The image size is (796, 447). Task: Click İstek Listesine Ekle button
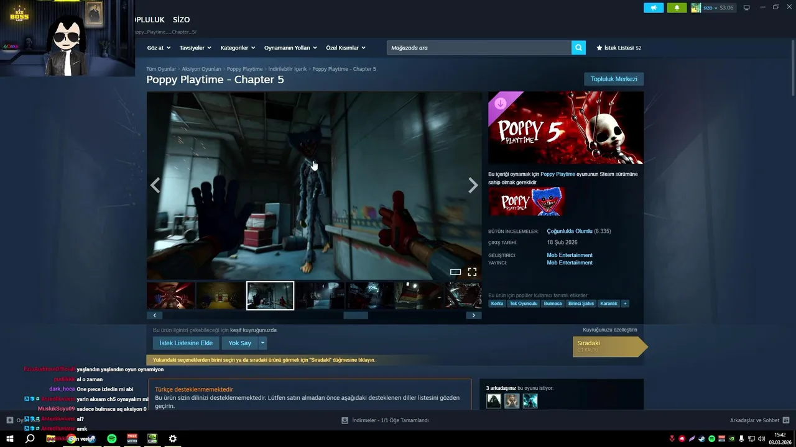tap(186, 343)
